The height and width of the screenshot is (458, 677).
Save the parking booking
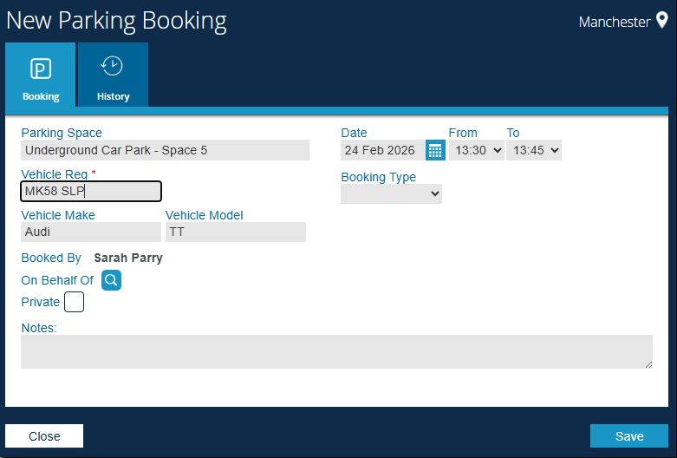[x=628, y=435]
